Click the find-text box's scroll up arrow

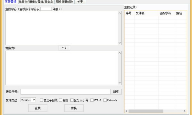[119, 13]
